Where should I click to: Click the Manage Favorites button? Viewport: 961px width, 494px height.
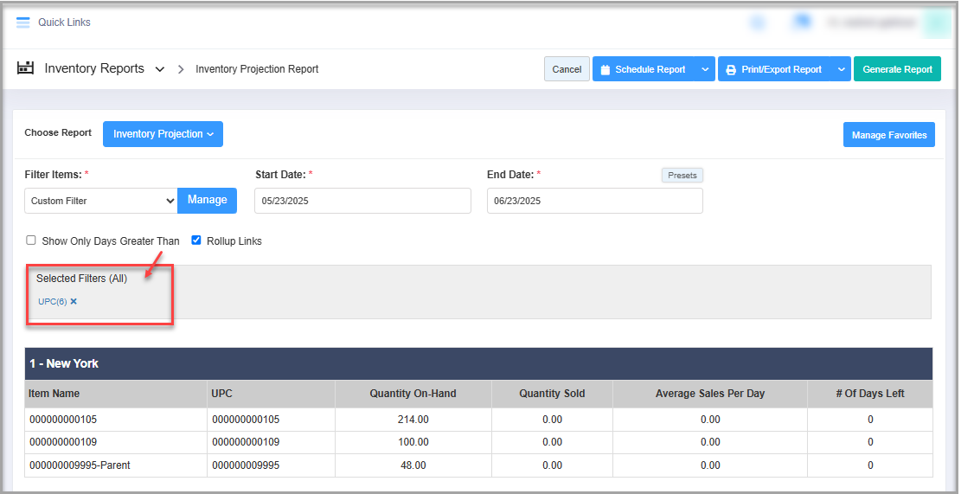888,135
